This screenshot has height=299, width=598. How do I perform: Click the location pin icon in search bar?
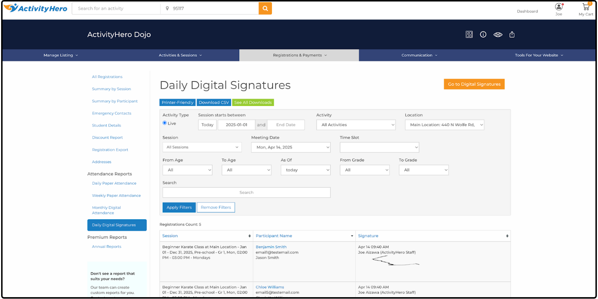(167, 8)
